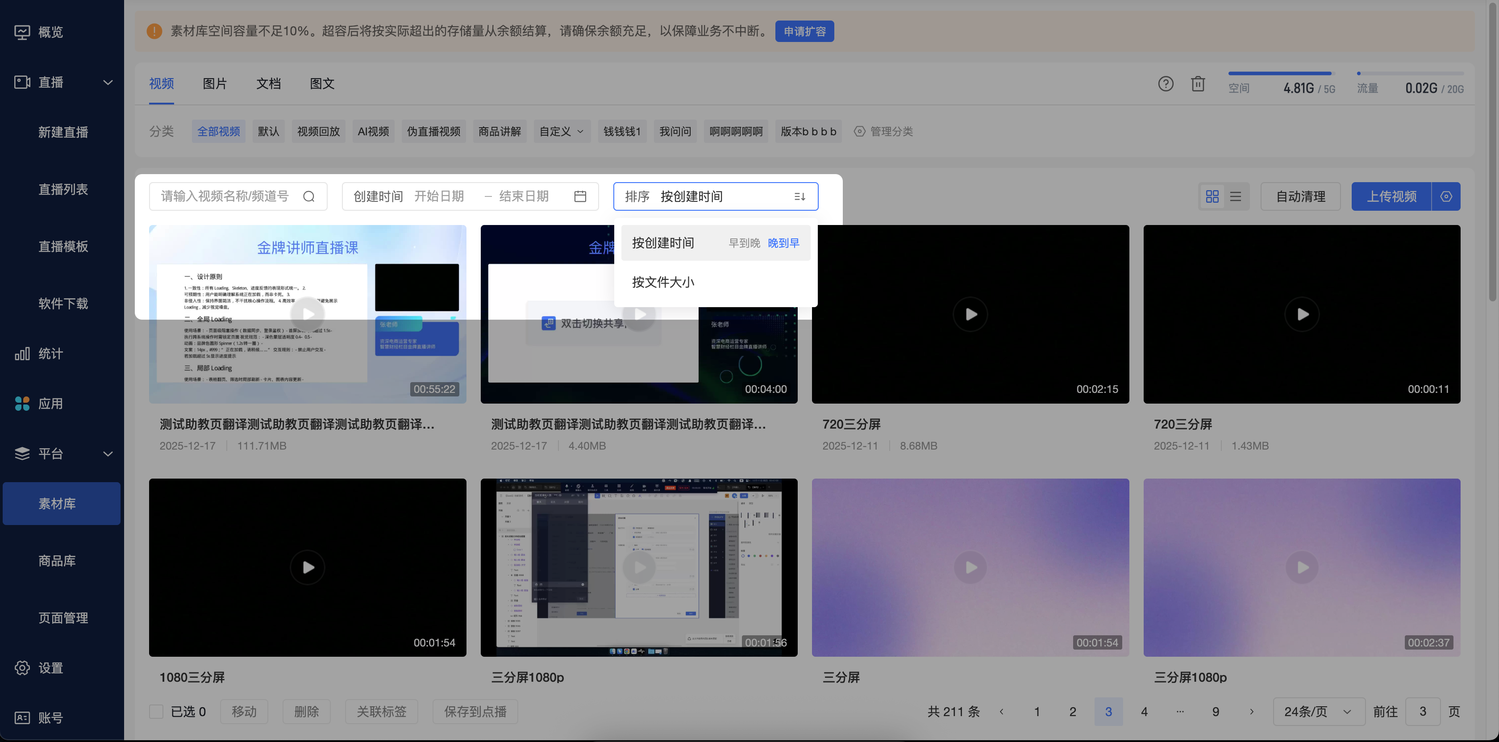Click the sort order icon in 排序 box
The height and width of the screenshot is (742, 1499).
[x=800, y=197]
